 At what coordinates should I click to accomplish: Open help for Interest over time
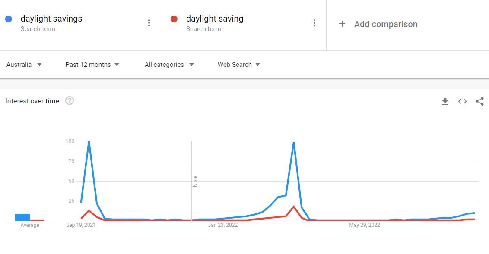click(x=69, y=101)
